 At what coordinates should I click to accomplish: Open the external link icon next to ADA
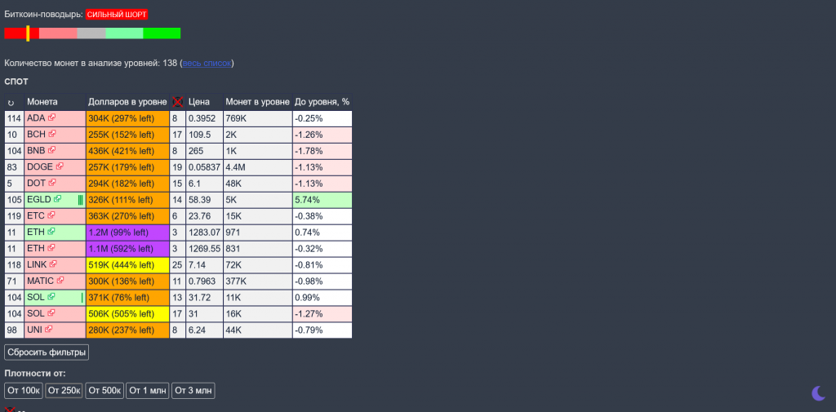point(51,118)
